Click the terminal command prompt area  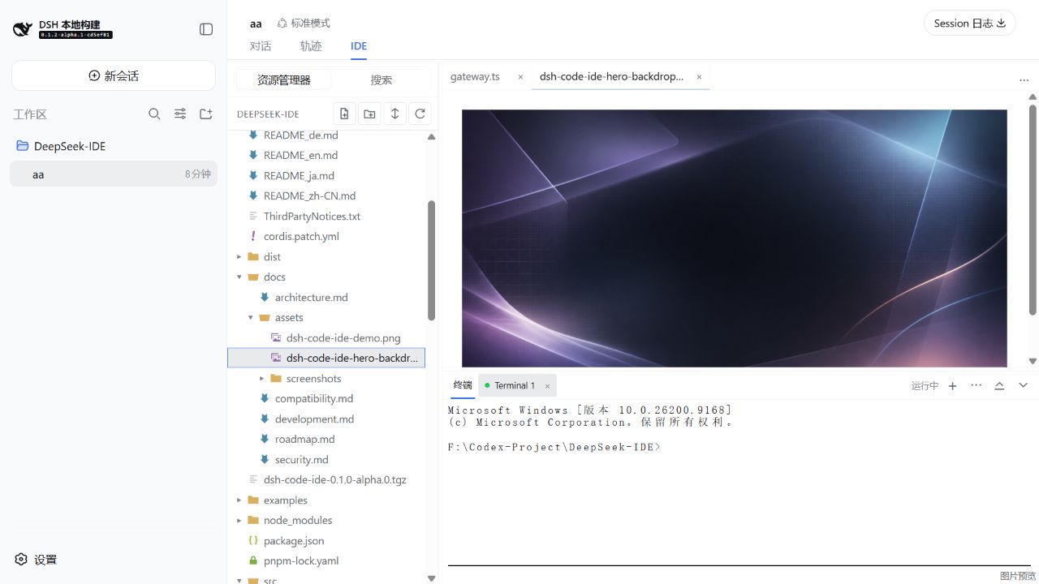pos(554,447)
